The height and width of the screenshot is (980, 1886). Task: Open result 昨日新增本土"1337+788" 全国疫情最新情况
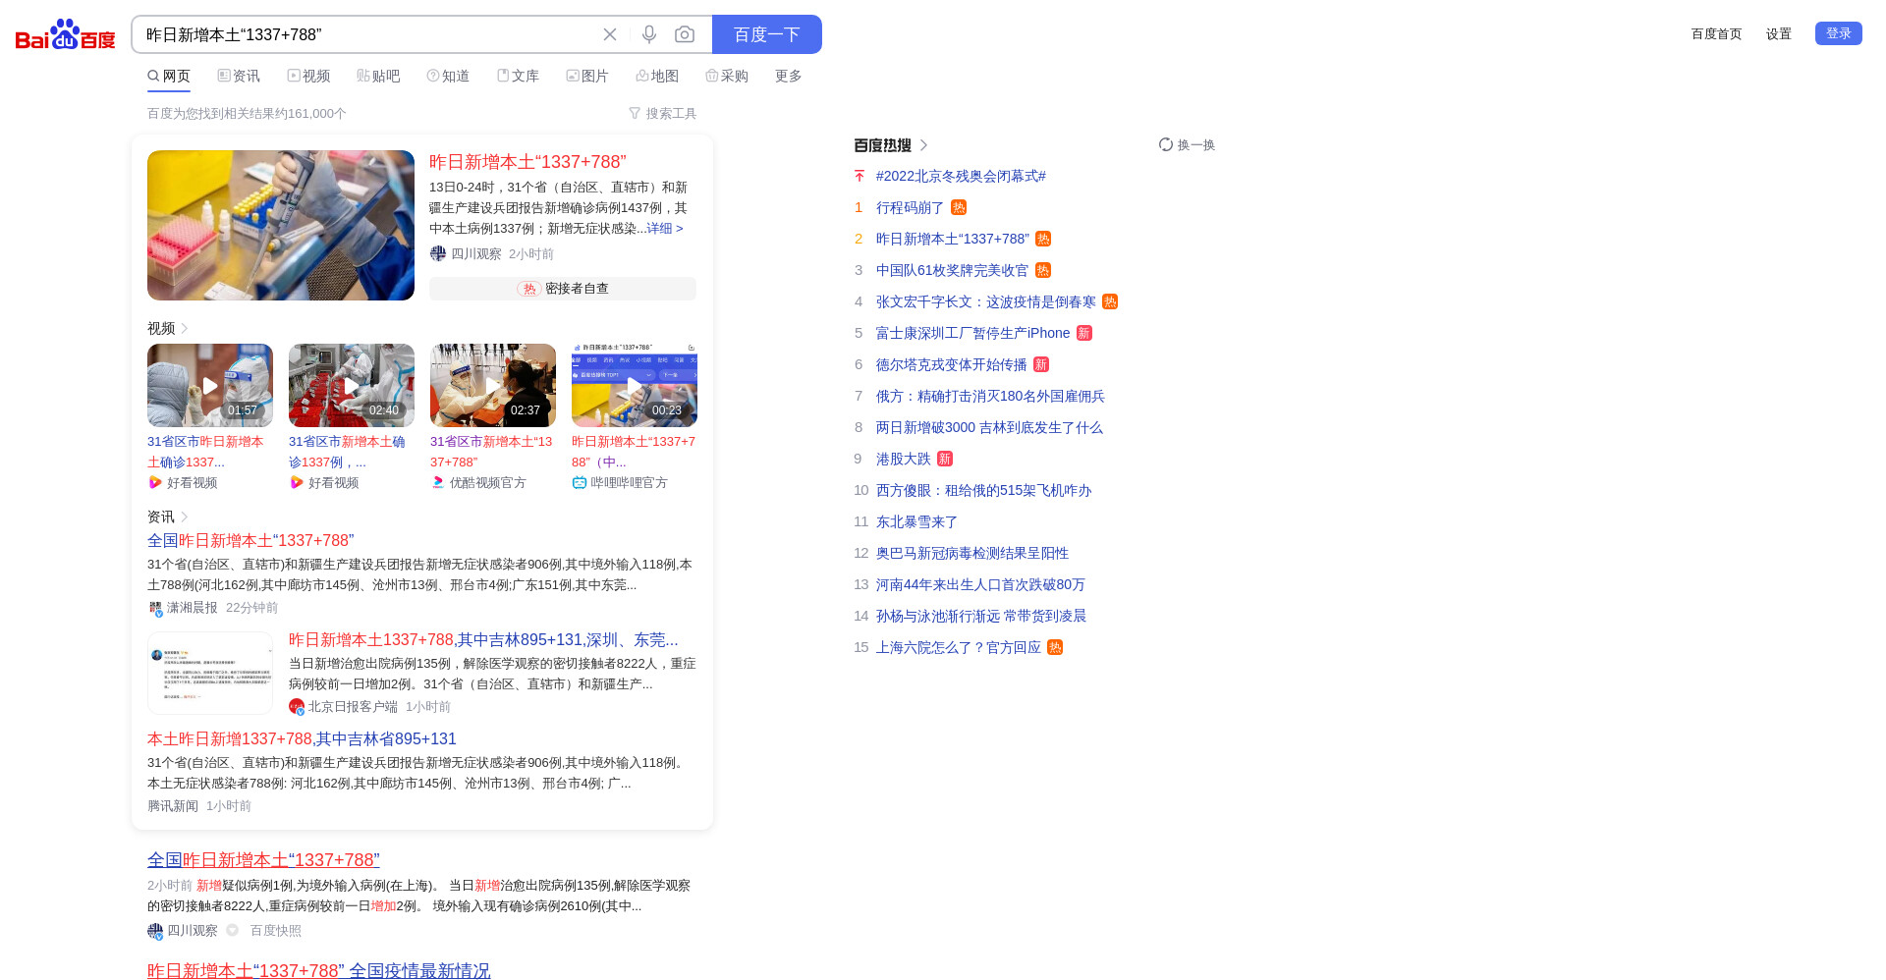[x=318, y=970]
